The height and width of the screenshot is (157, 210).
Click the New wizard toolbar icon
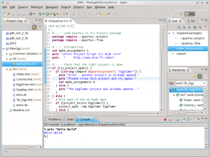click(x=6, y=14)
